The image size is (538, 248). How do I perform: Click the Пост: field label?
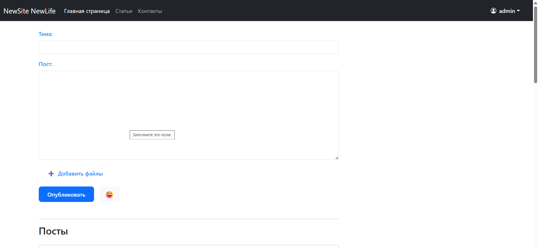(x=46, y=64)
